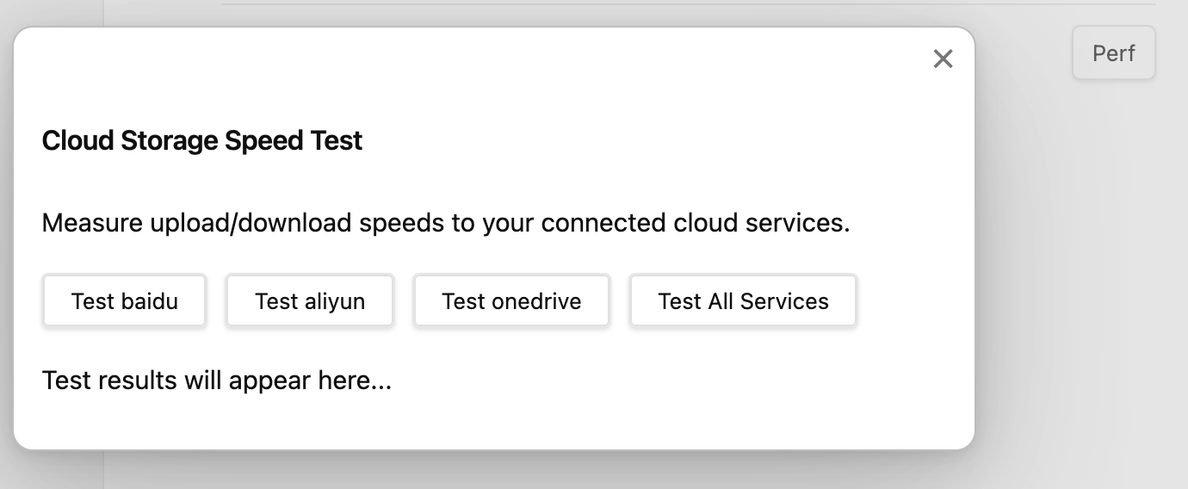This screenshot has height=489, width=1188.
Task: Close the Cloud Storage Speed Test dialog
Action: 943,59
